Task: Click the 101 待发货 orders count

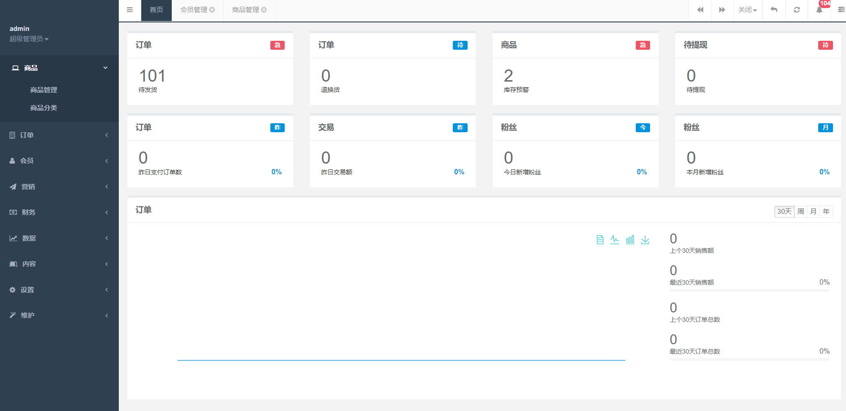Action: point(152,76)
